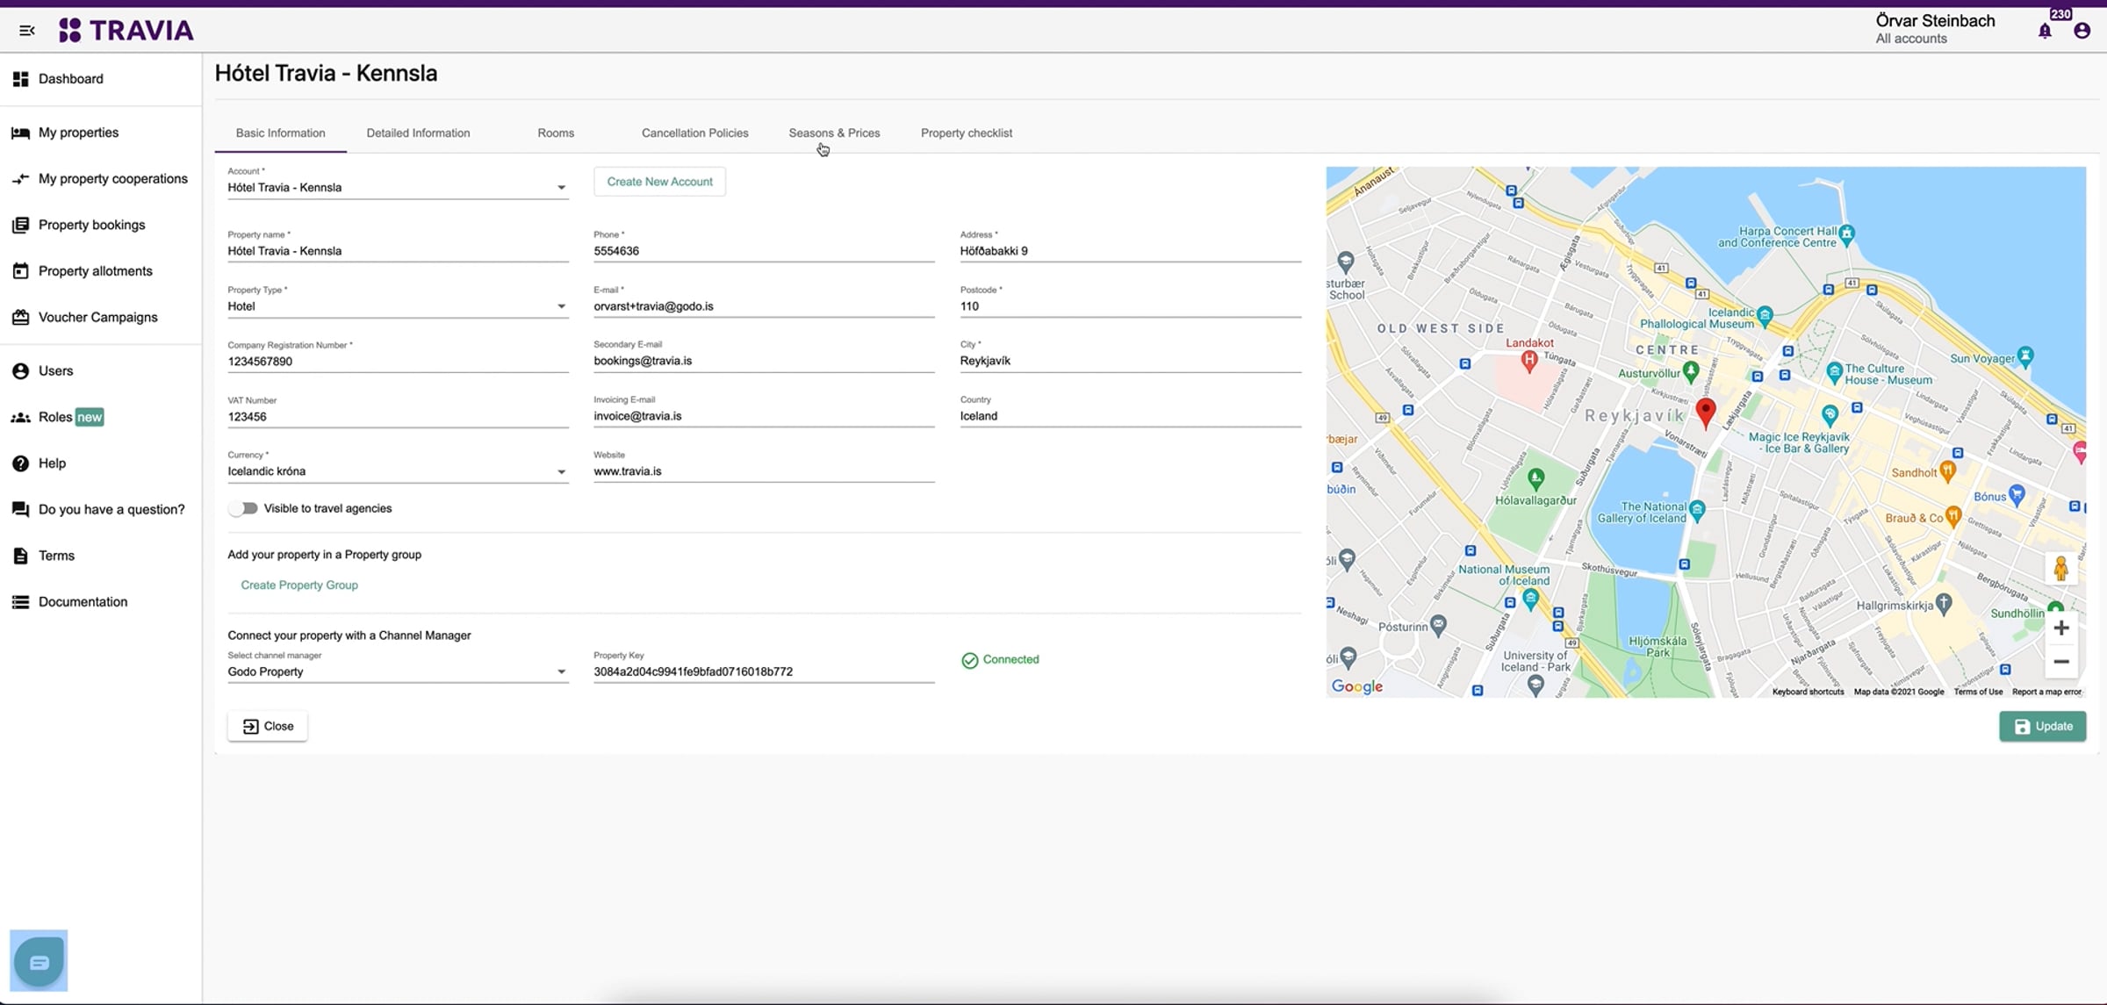Switch to Basic Information tab

click(x=281, y=133)
